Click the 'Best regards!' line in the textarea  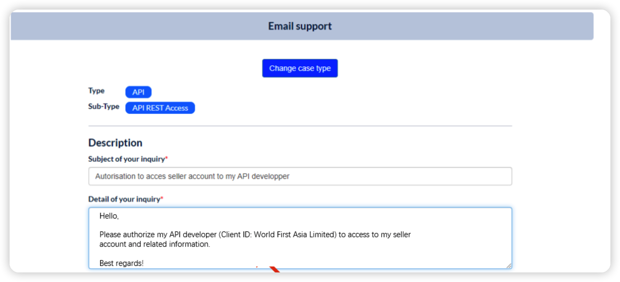(x=121, y=263)
